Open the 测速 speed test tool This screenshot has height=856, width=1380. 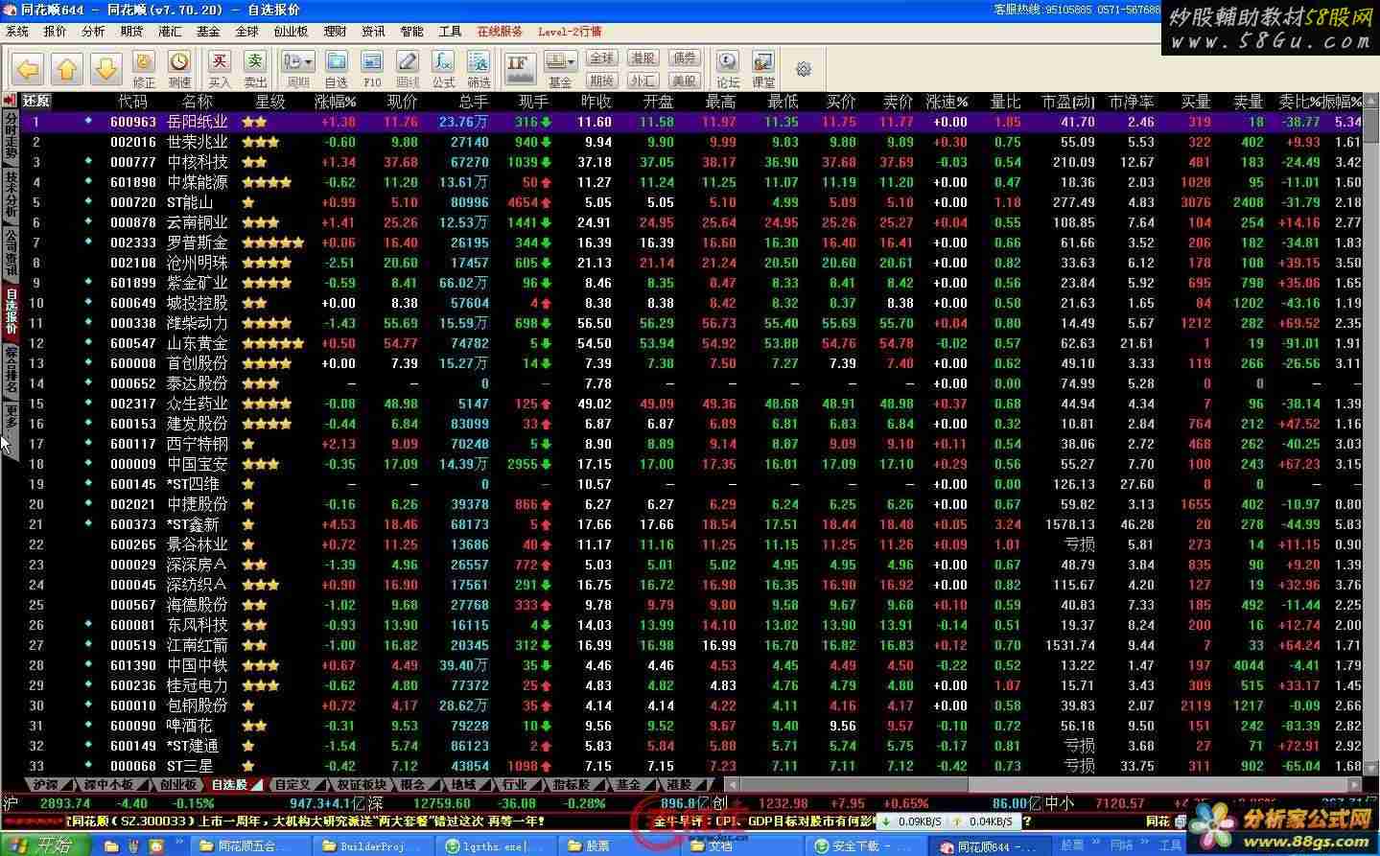tap(179, 70)
